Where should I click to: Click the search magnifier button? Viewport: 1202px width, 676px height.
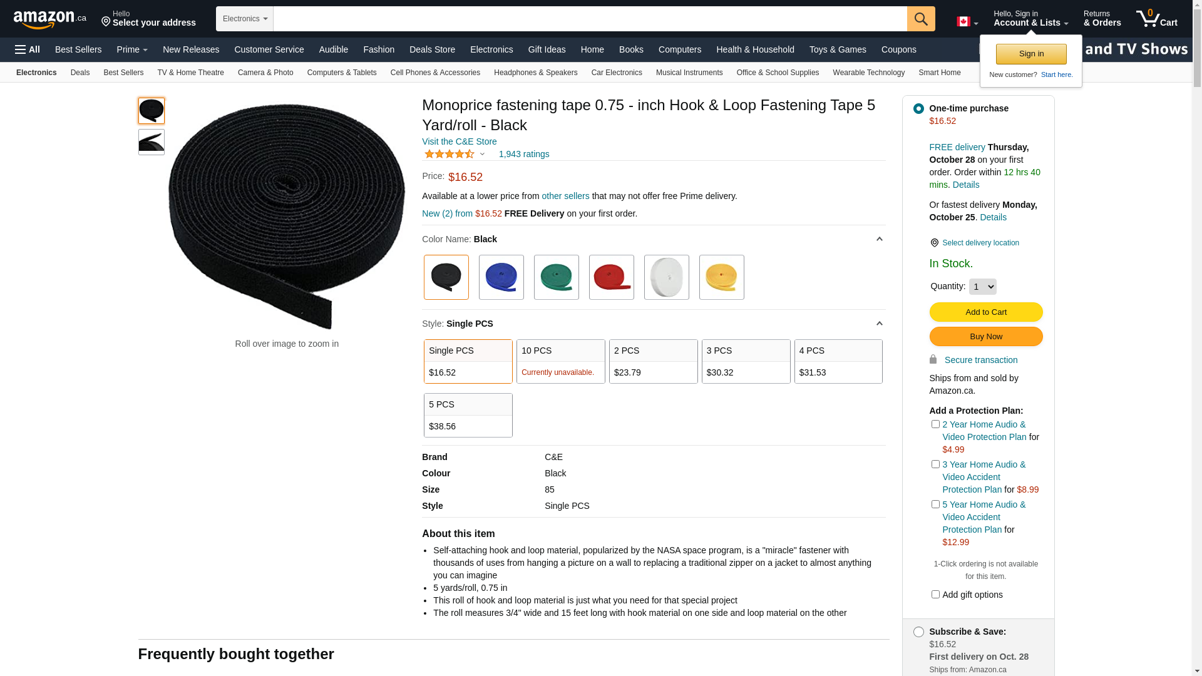click(x=920, y=19)
